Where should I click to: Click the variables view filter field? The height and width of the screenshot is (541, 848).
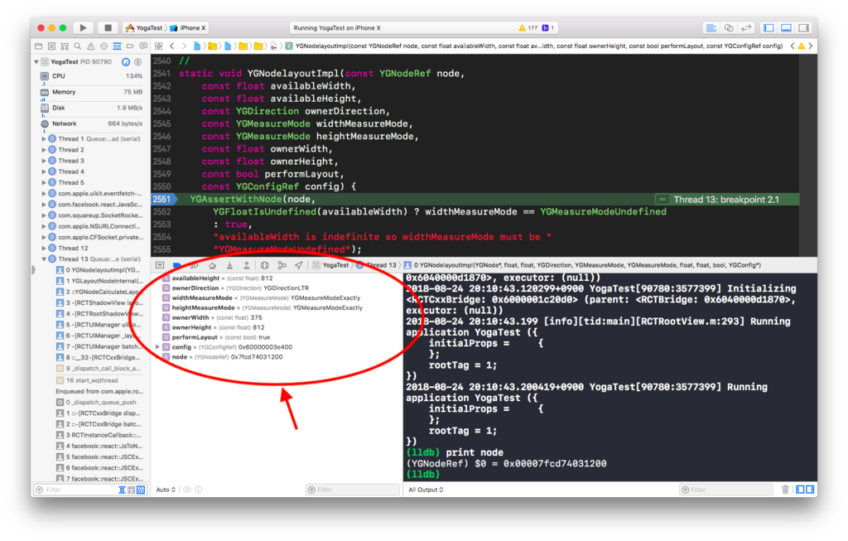tap(353, 490)
